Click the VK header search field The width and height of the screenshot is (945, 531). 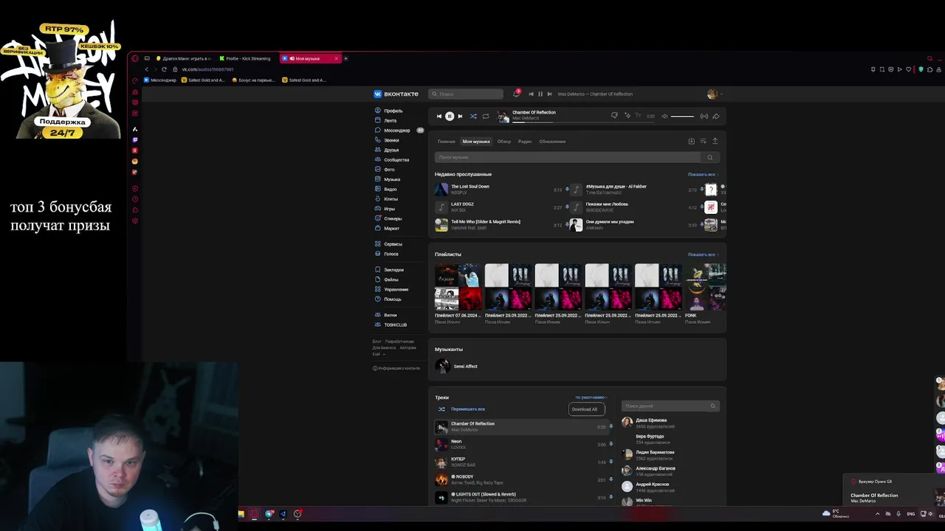point(466,94)
